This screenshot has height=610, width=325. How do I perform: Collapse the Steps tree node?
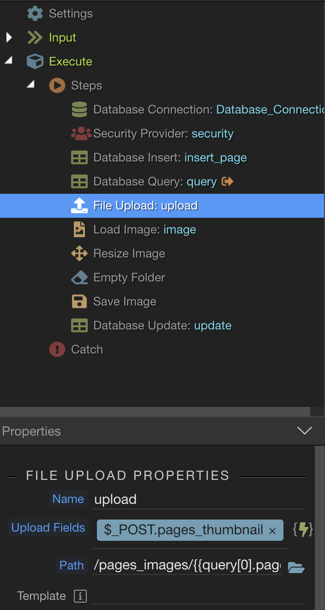click(31, 84)
